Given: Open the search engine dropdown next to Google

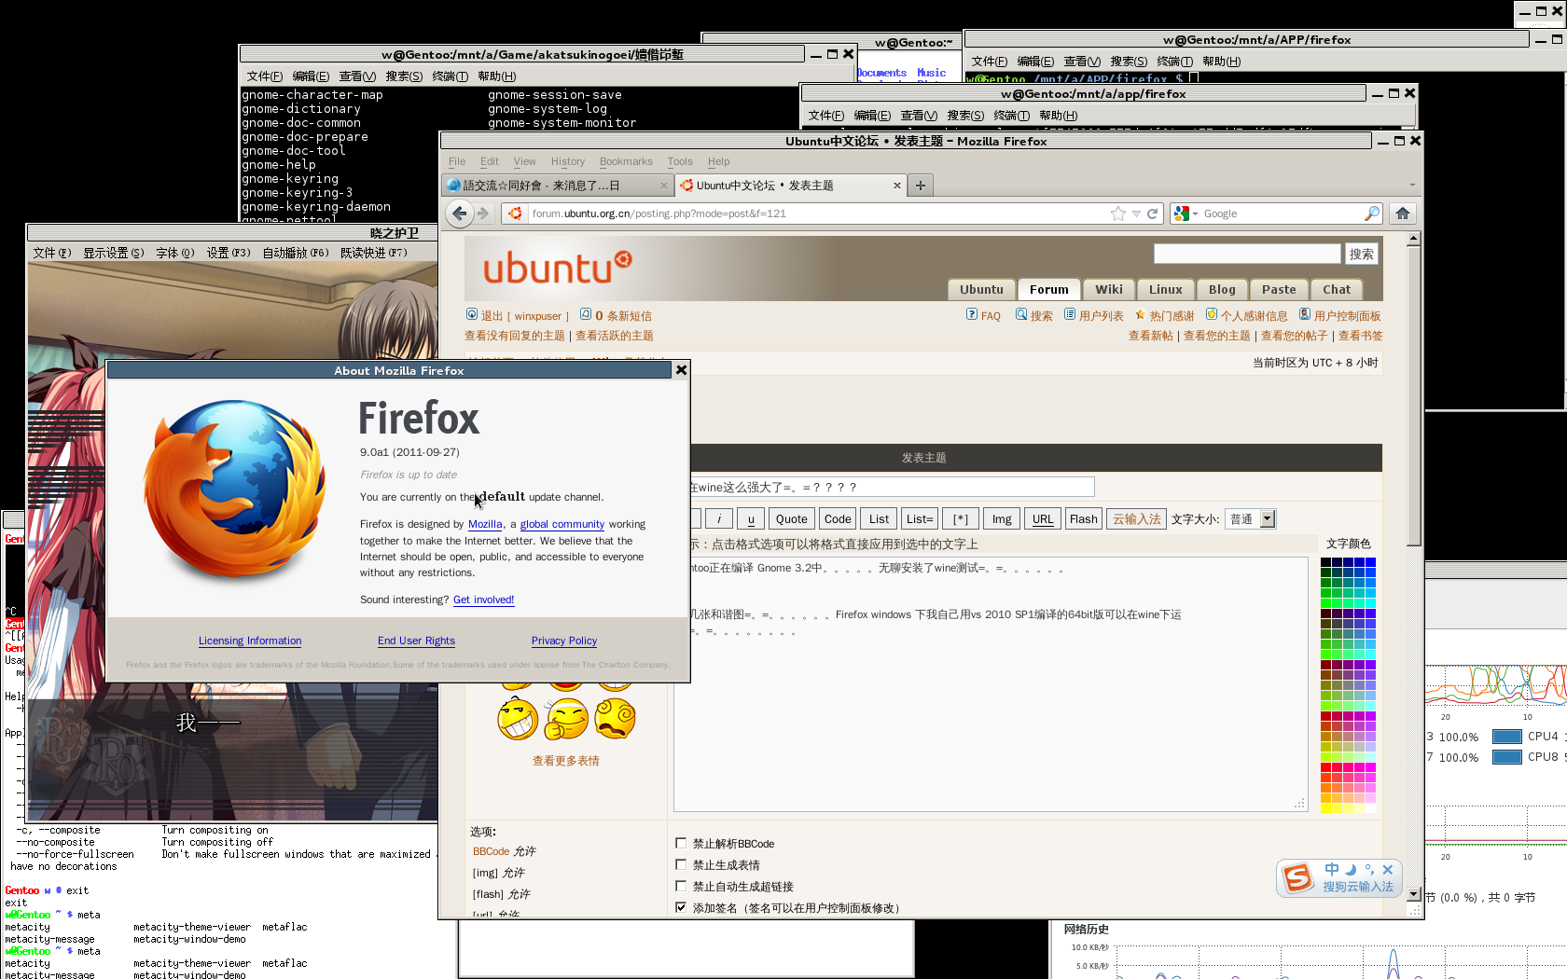Looking at the screenshot, I should click(x=1195, y=214).
